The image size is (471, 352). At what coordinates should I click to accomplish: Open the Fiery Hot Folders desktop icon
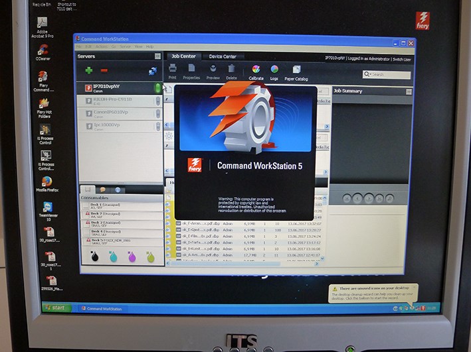pyautogui.click(x=45, y=108)
